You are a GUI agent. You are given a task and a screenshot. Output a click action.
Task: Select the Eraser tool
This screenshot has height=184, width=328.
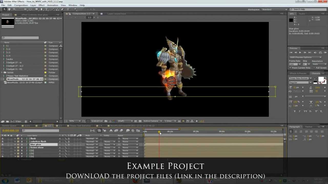tap(62, 9)
